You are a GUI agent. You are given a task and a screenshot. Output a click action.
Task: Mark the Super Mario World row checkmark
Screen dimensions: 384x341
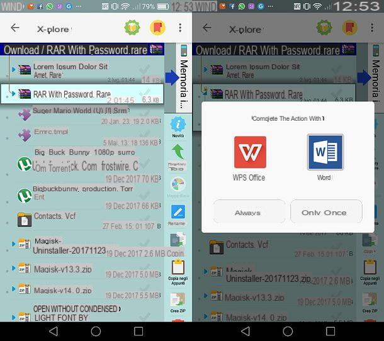pyautogui.click(x=145, y=113)
